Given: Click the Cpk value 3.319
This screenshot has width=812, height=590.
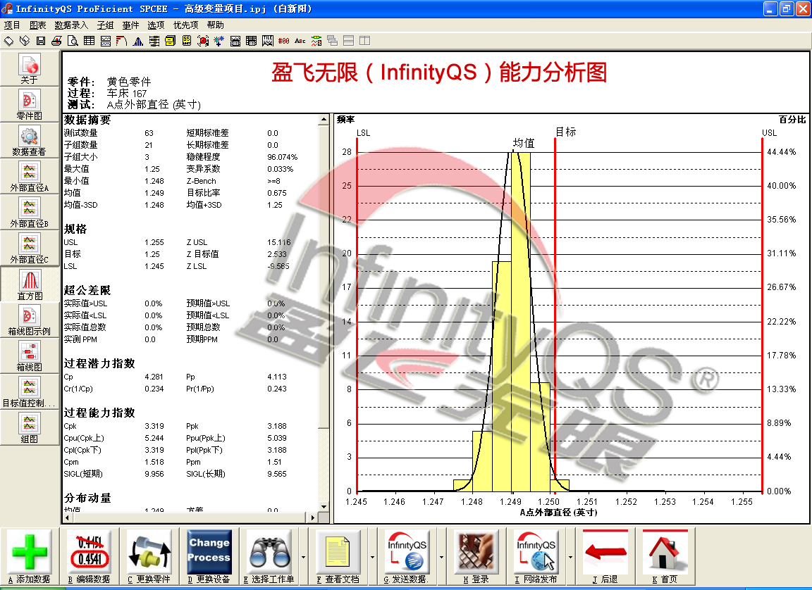Looking at the screenshot, I should (154, 426).
